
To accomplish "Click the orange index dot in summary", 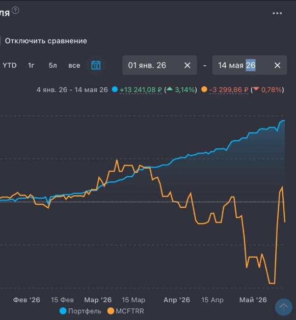I will click(x=204, y=89).
